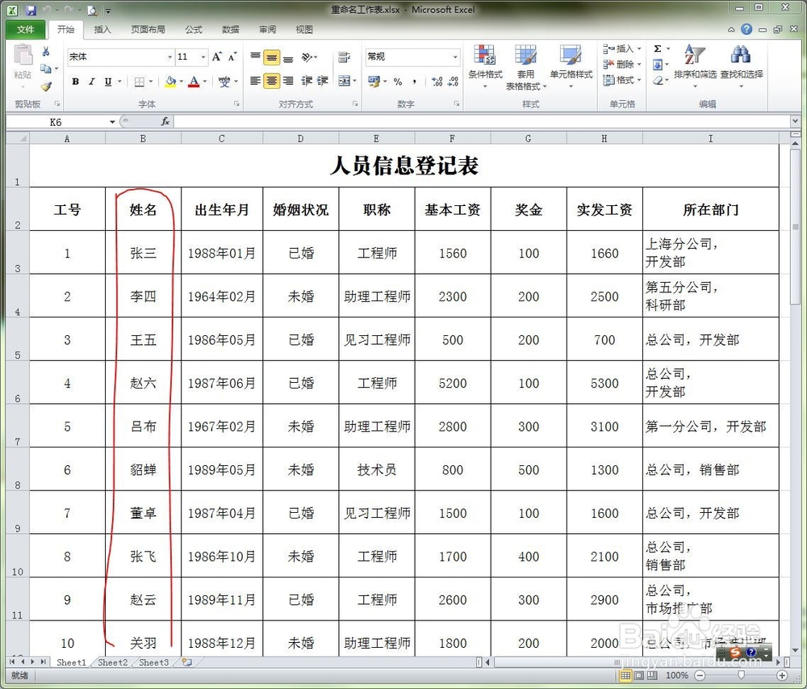The width and height of the screenshot is (807, 689).
Task: Open the 格式 cell format menu
Action: pyautogui.click(x=622, y=80)
